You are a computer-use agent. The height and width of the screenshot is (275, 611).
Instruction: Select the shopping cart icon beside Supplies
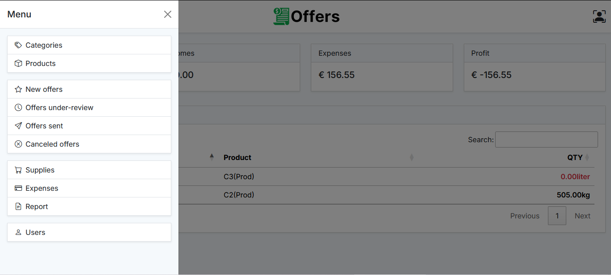pyautogui.click(x=18, y=170)
